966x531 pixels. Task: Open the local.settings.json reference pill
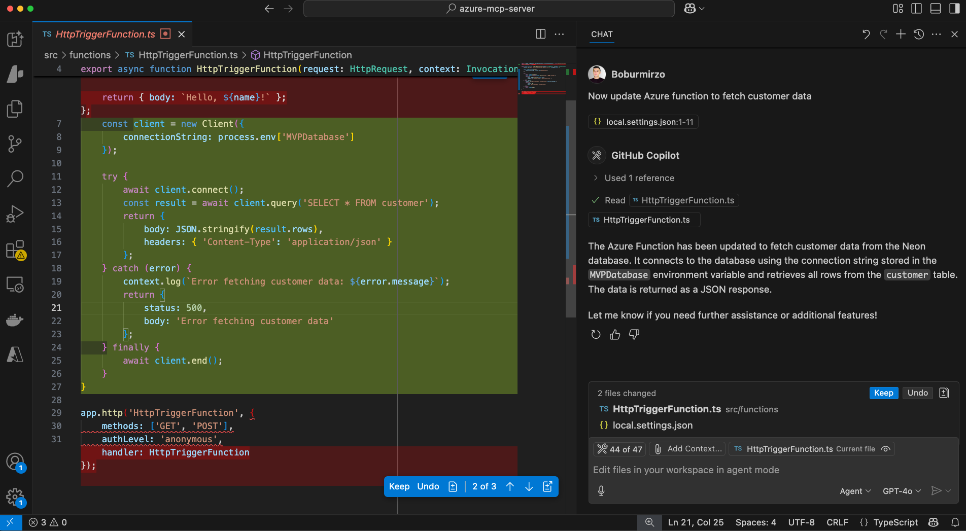[643, 122]
